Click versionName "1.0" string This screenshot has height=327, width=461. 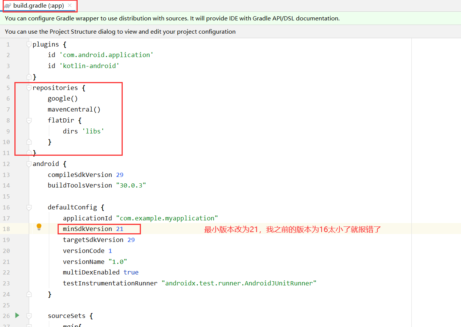(x=118, y=262)
